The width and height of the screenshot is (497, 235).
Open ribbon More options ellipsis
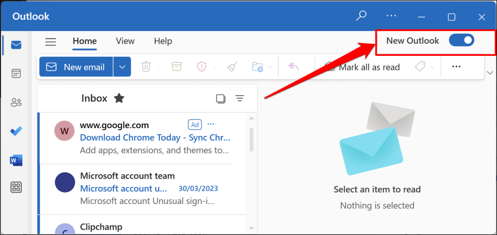click(x=456, y=67)
